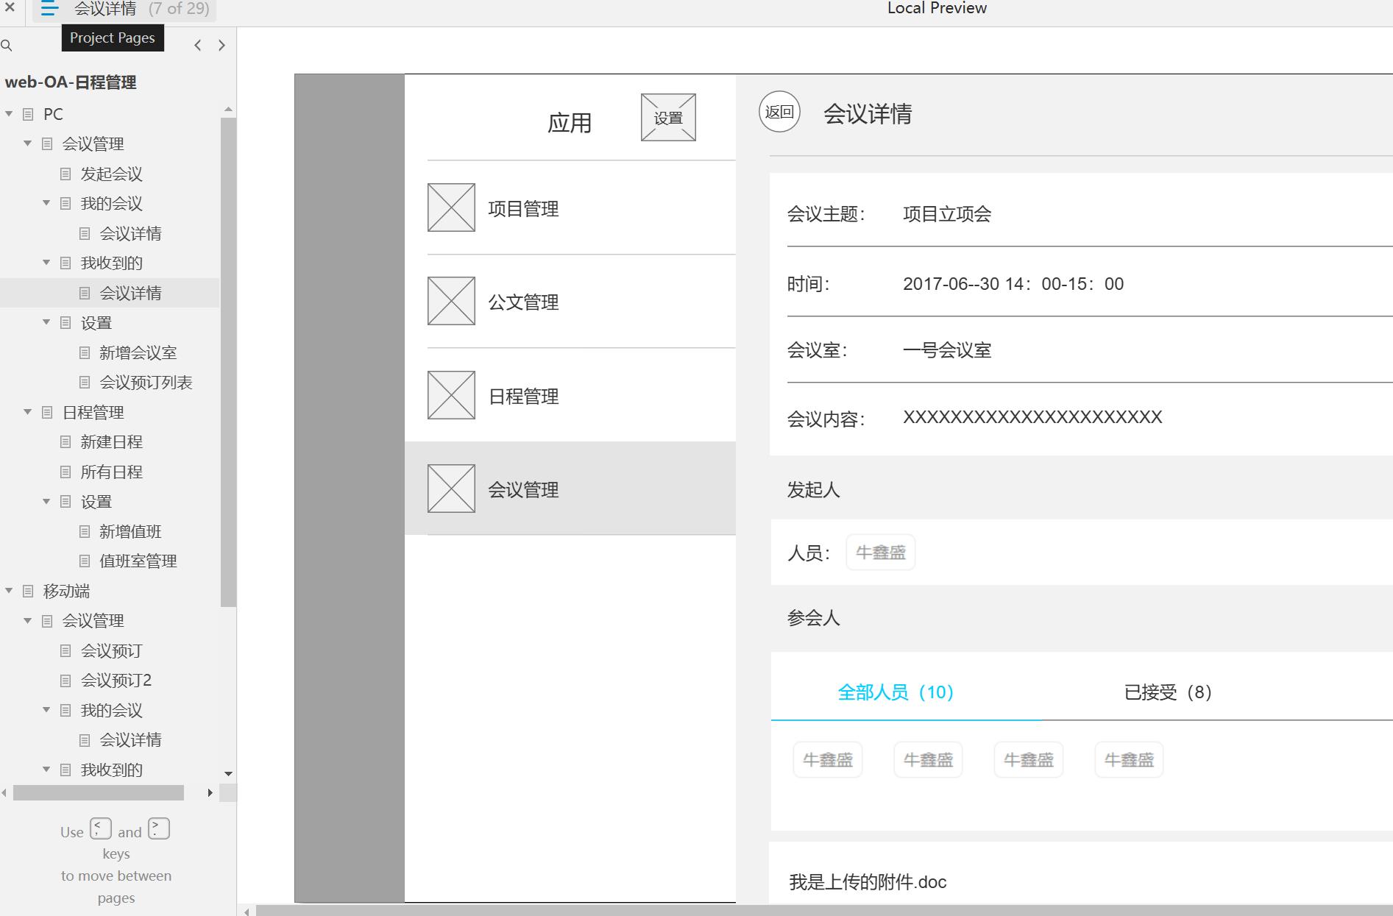Click the preview horizontal scroll left arrow
This screenshot has width=1393, height=916.
(247, 912)
